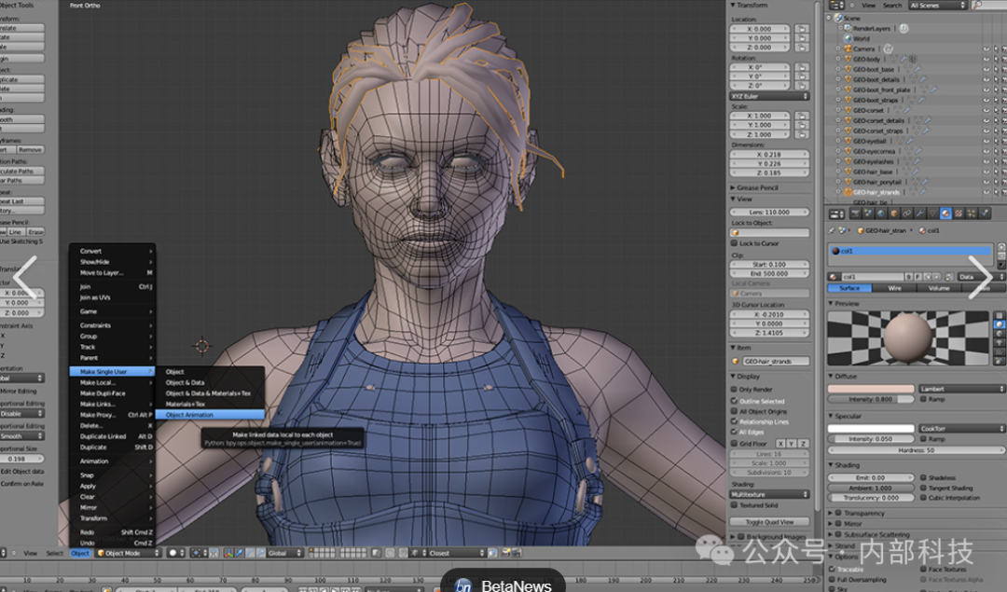Image resolution: width=1007 pixels, height=592 pixels.
Task: Click the next image arrow on right
Action: pos(980,278)
